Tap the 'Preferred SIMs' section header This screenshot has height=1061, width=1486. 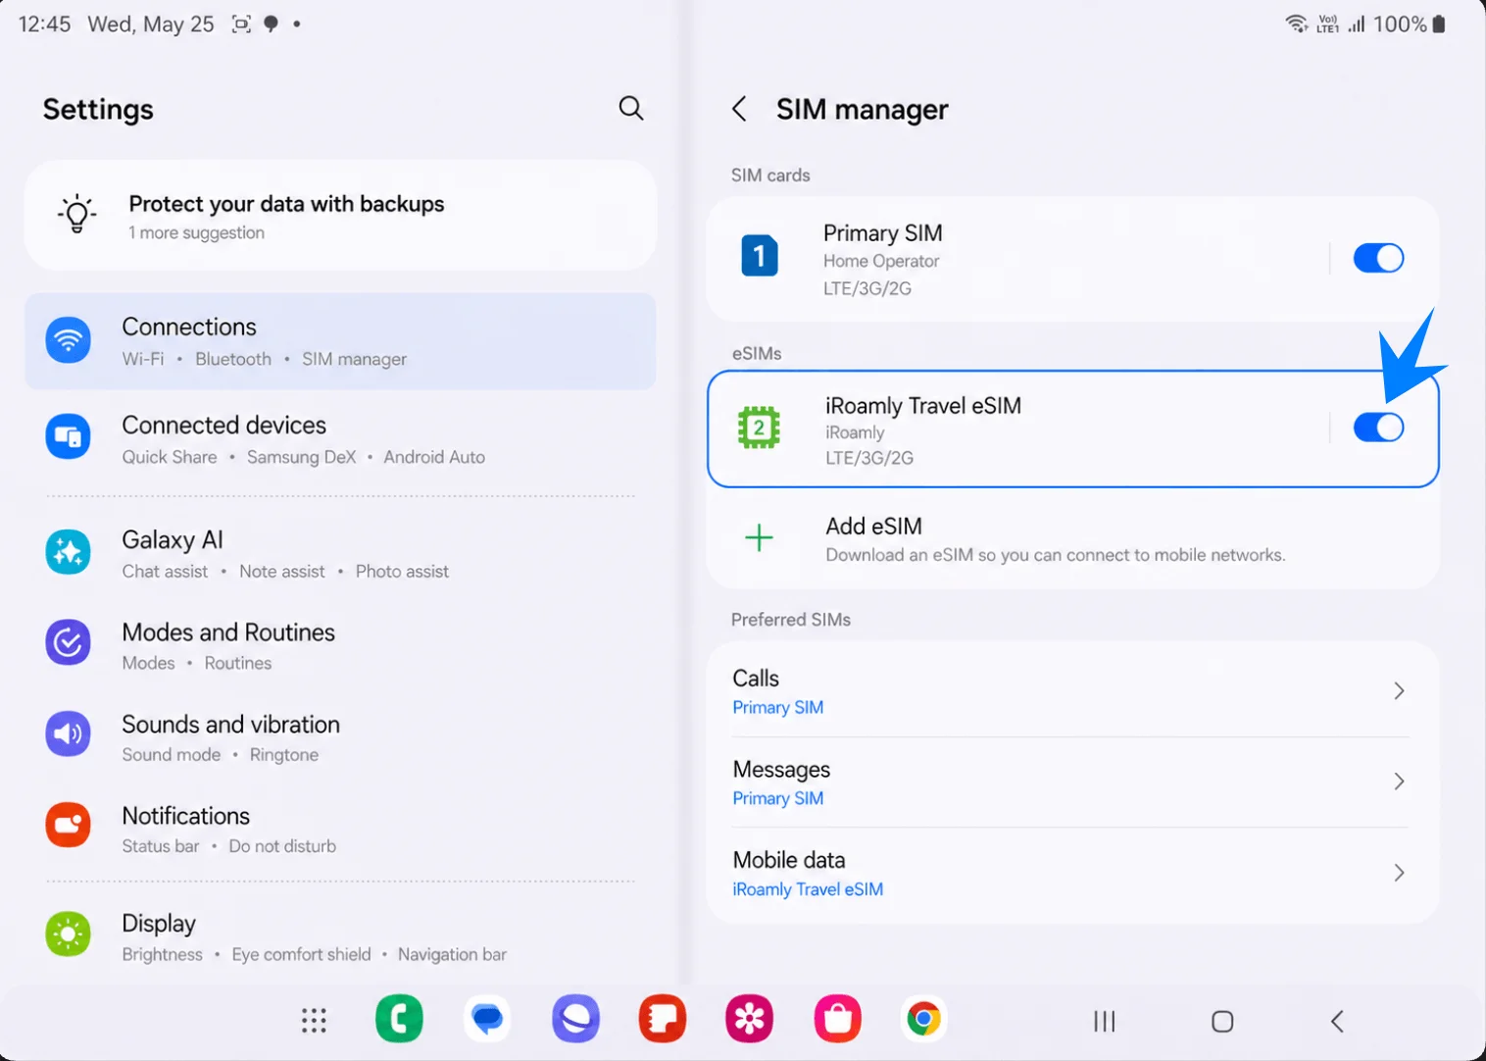pos(791,620)
